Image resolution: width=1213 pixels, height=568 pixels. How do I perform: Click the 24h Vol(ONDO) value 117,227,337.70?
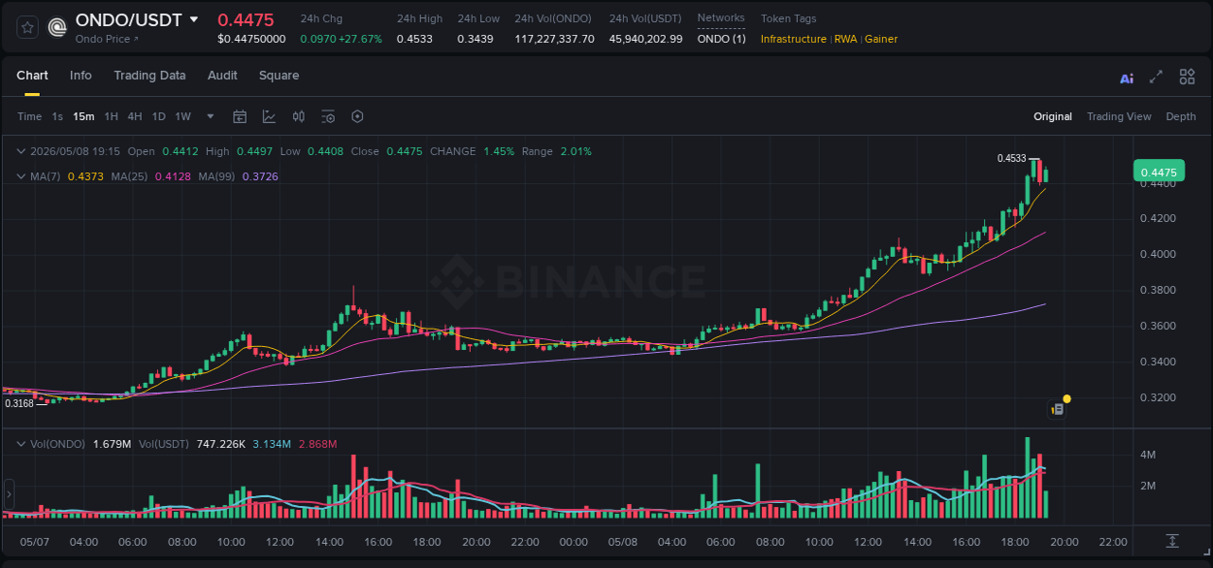tap(554, 39)
